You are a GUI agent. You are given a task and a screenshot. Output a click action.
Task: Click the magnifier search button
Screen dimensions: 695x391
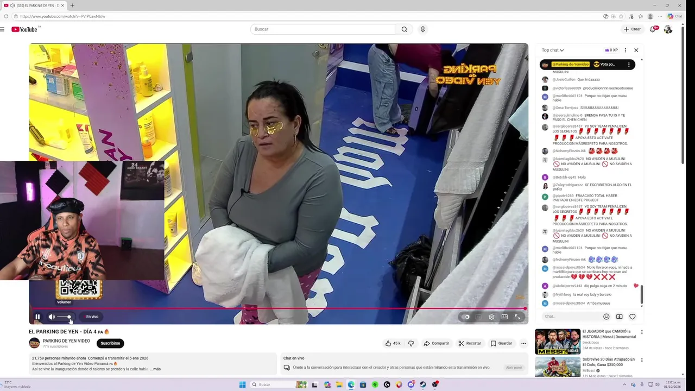tap(405, 29)
